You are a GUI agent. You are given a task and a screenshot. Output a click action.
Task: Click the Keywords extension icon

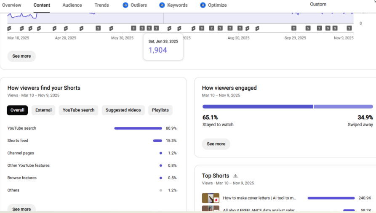click(162, 5)
